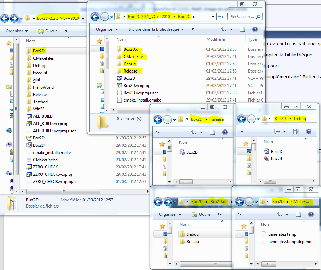Screen dimensions: 321x270
Task: Open the recent pages arrow in the Release window
Action: click(x=174, y=120)
